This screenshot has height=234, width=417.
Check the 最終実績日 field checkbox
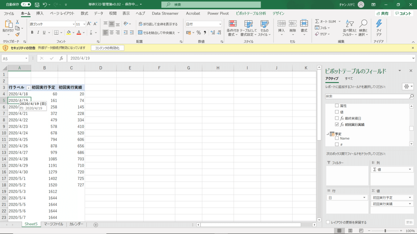[336, 118]
